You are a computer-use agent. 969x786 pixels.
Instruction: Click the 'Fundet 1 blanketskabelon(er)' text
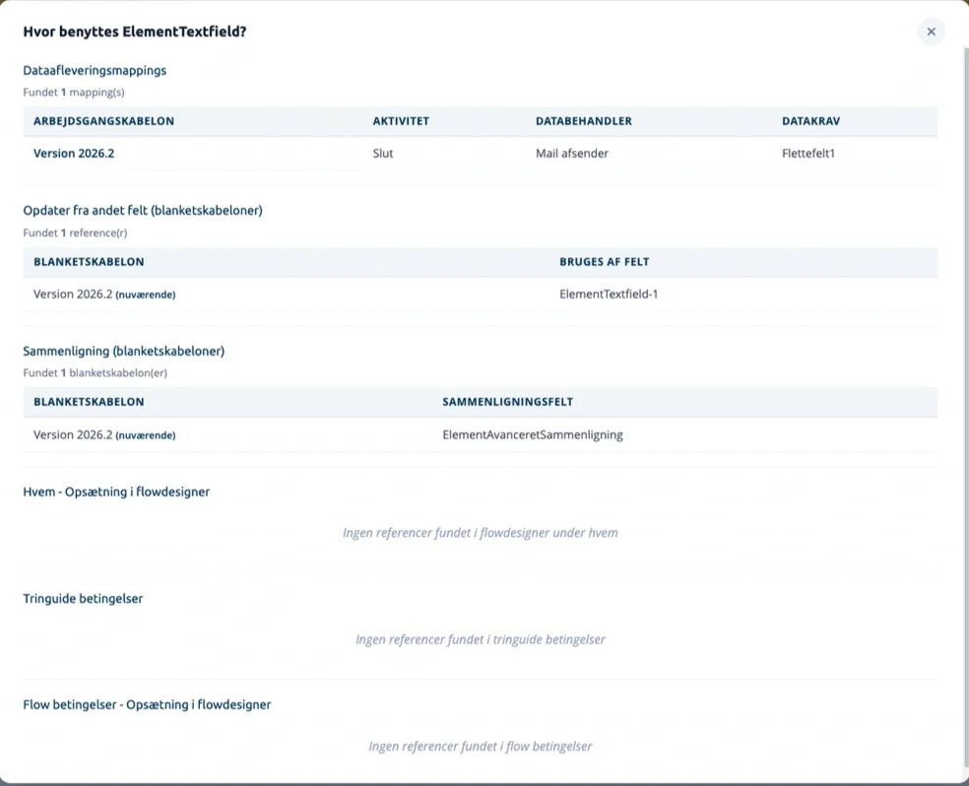tap(95, 372)
